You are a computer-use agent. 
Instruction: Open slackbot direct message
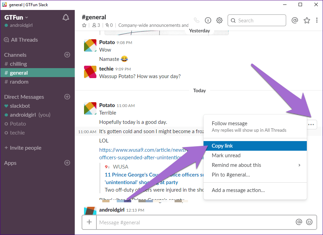[37, 106]
